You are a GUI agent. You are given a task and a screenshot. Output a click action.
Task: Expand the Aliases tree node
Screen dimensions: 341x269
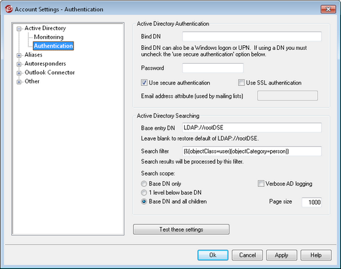click(x=19, y=55)
